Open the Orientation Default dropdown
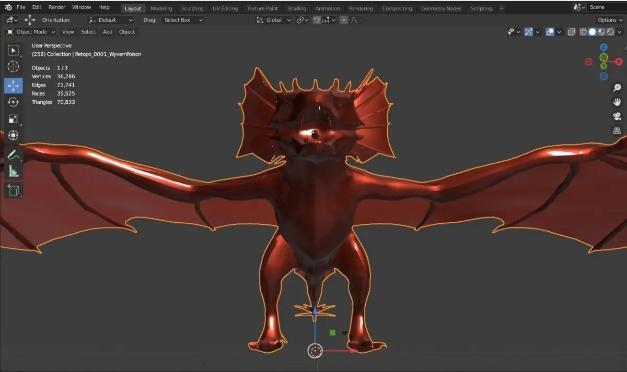The height and width of the screenshot is (372, 627). pyautogui.click(x=110, y=20)
